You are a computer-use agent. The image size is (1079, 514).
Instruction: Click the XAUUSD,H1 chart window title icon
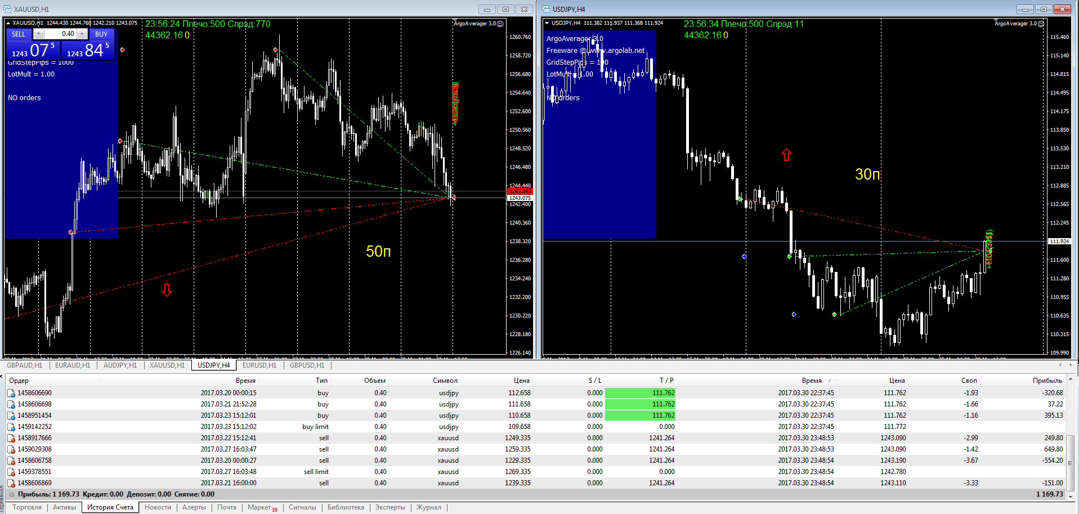(x=7, y=9)
